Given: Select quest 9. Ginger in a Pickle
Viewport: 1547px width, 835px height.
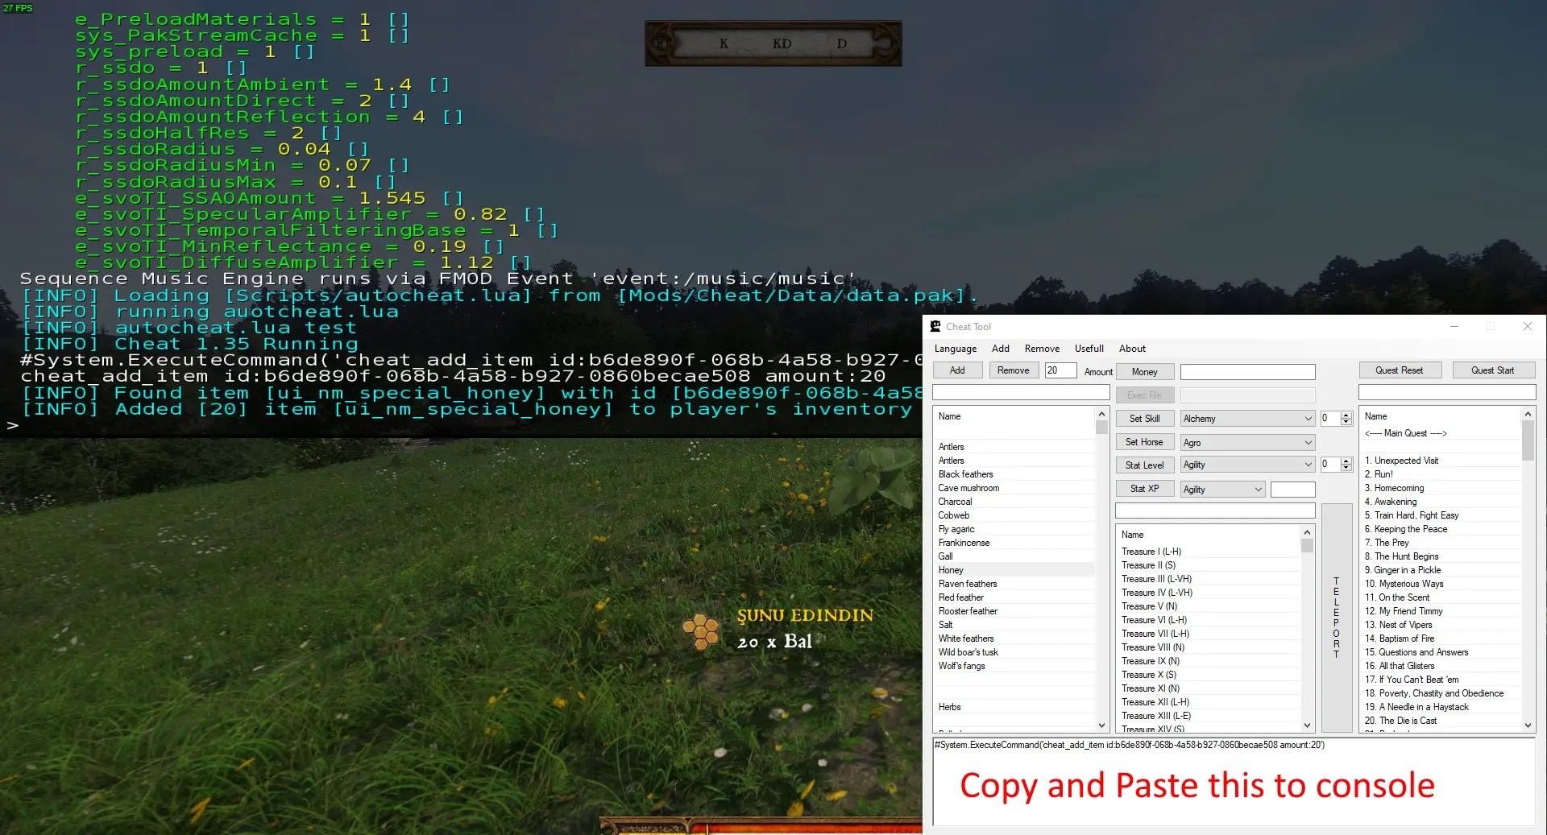Looking at the screenshot, I should click(1441, 570).
